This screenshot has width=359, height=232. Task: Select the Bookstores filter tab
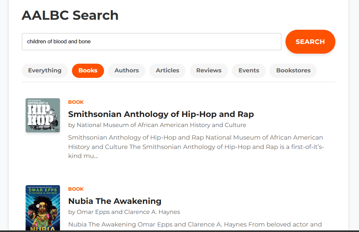[x=293, y=70]
